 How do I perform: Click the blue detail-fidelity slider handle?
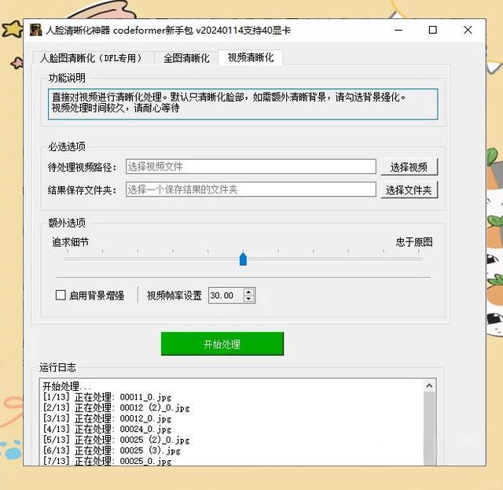point(243,259)
